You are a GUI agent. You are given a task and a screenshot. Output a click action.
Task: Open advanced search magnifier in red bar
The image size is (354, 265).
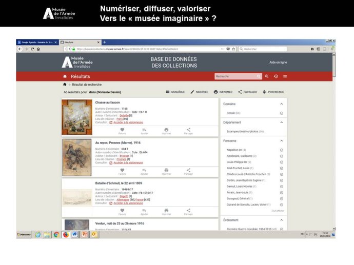click(267, 76)
